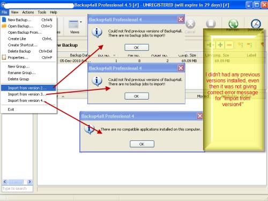Click the right scroll arrow in the sidebar
Image resolution: width=268 pixels, height=201 pixels.
[x=29, y=182]
